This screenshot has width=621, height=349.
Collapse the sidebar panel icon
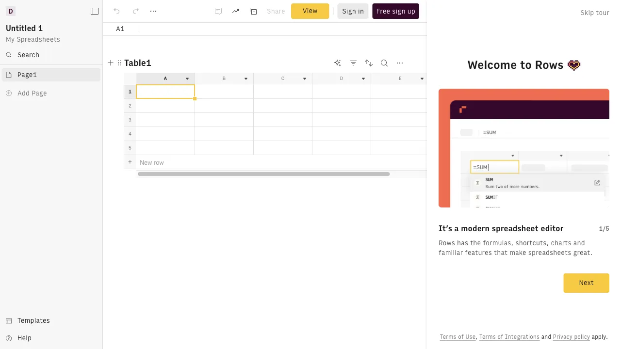95,11
